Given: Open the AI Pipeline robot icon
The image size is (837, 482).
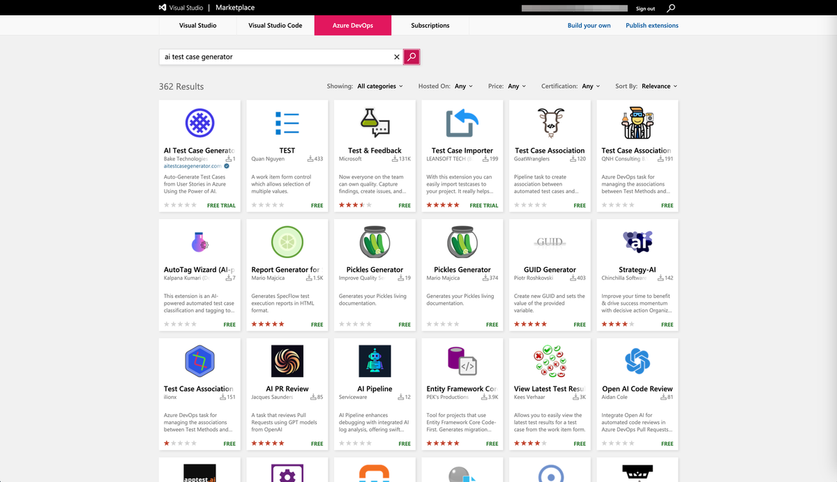Looking at the screenshot, I should point(375,361).
